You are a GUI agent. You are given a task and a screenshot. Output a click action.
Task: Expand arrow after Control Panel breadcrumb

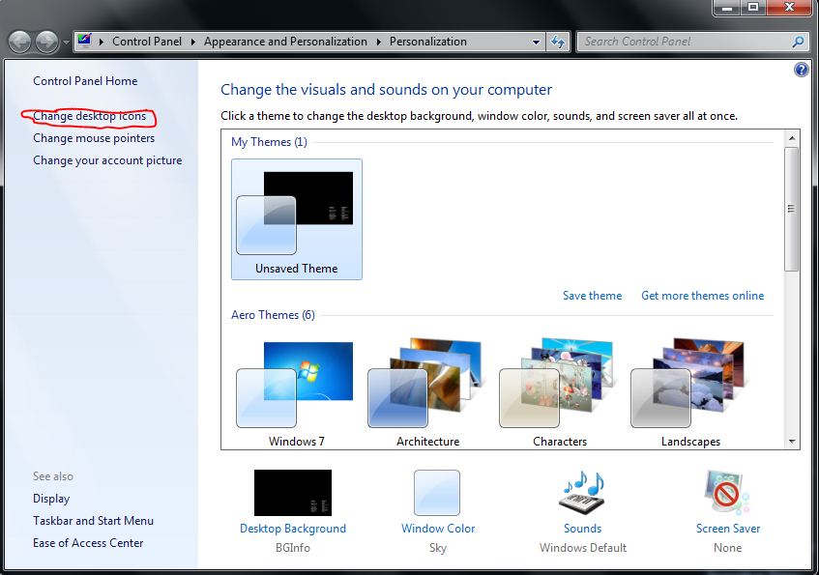192,42
